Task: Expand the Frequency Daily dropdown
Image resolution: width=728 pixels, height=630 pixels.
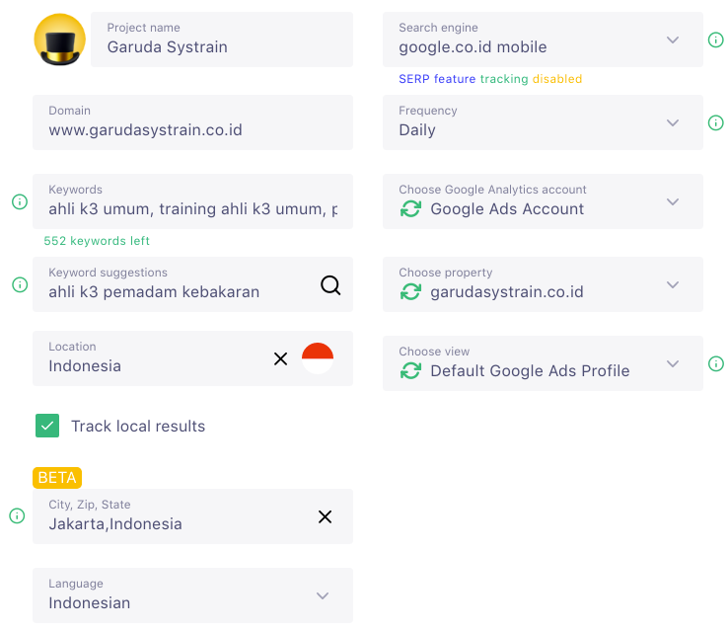Action: [x=543, y=122]
